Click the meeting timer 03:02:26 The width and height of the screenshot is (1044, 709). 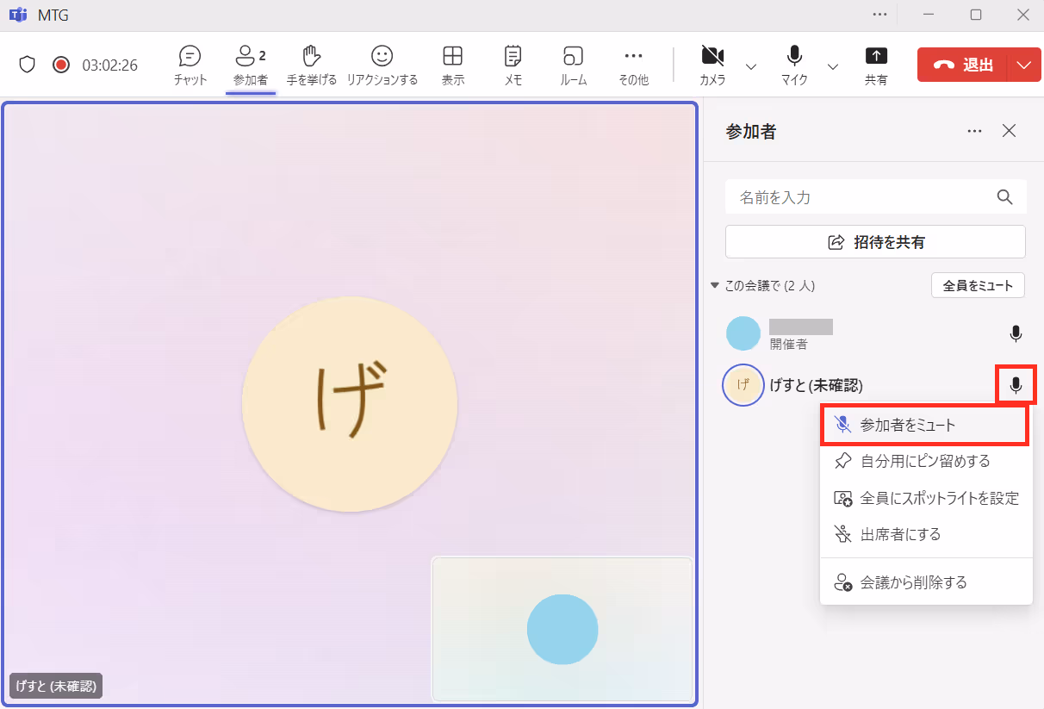pos(109,65)
